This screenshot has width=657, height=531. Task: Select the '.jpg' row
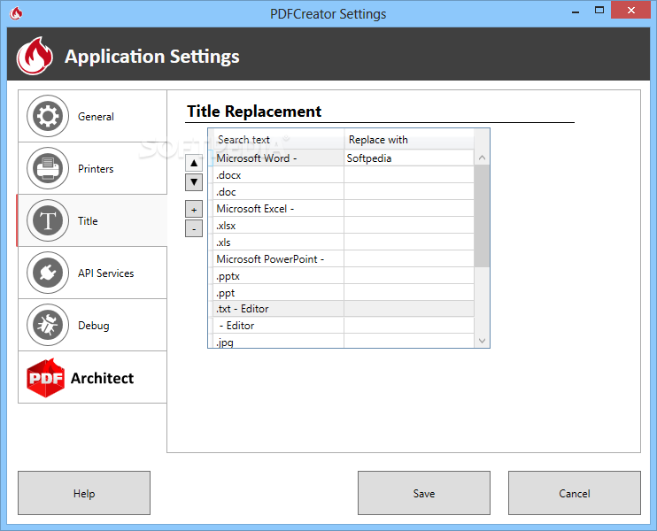[x=344, y=342]
